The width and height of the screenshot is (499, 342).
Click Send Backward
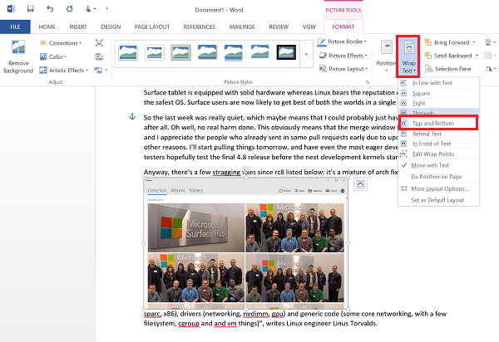click(452, 56)
